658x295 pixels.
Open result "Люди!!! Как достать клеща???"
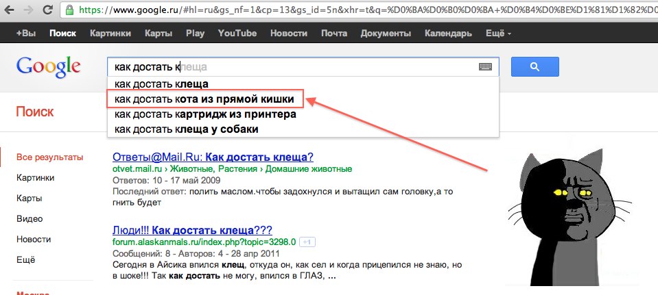coord(192,230)
